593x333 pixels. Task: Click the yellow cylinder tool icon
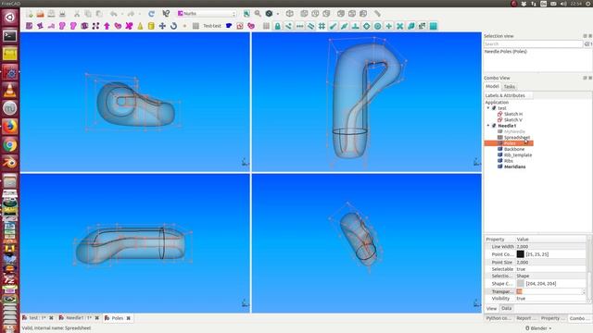[x=151, y=26]
